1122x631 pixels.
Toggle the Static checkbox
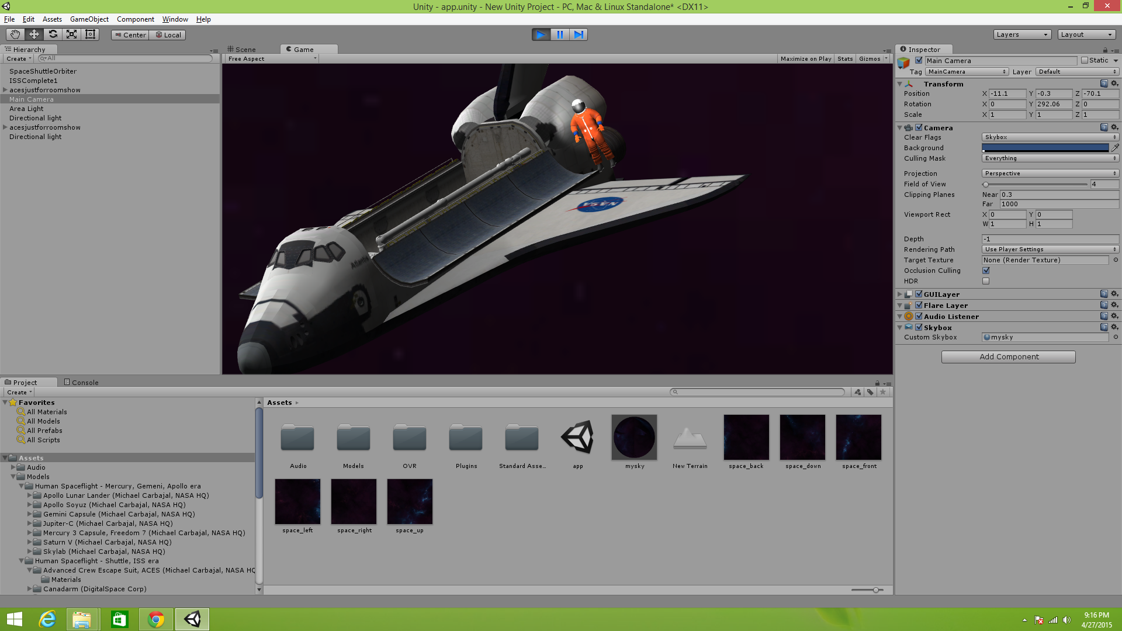point(1085,60)
